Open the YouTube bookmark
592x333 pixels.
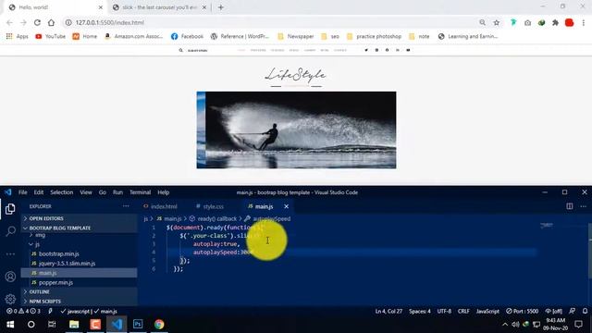pos(50,36)
